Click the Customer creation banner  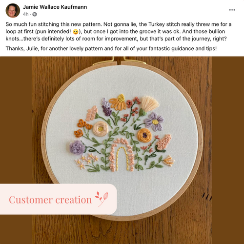click(x=58, y=199)
